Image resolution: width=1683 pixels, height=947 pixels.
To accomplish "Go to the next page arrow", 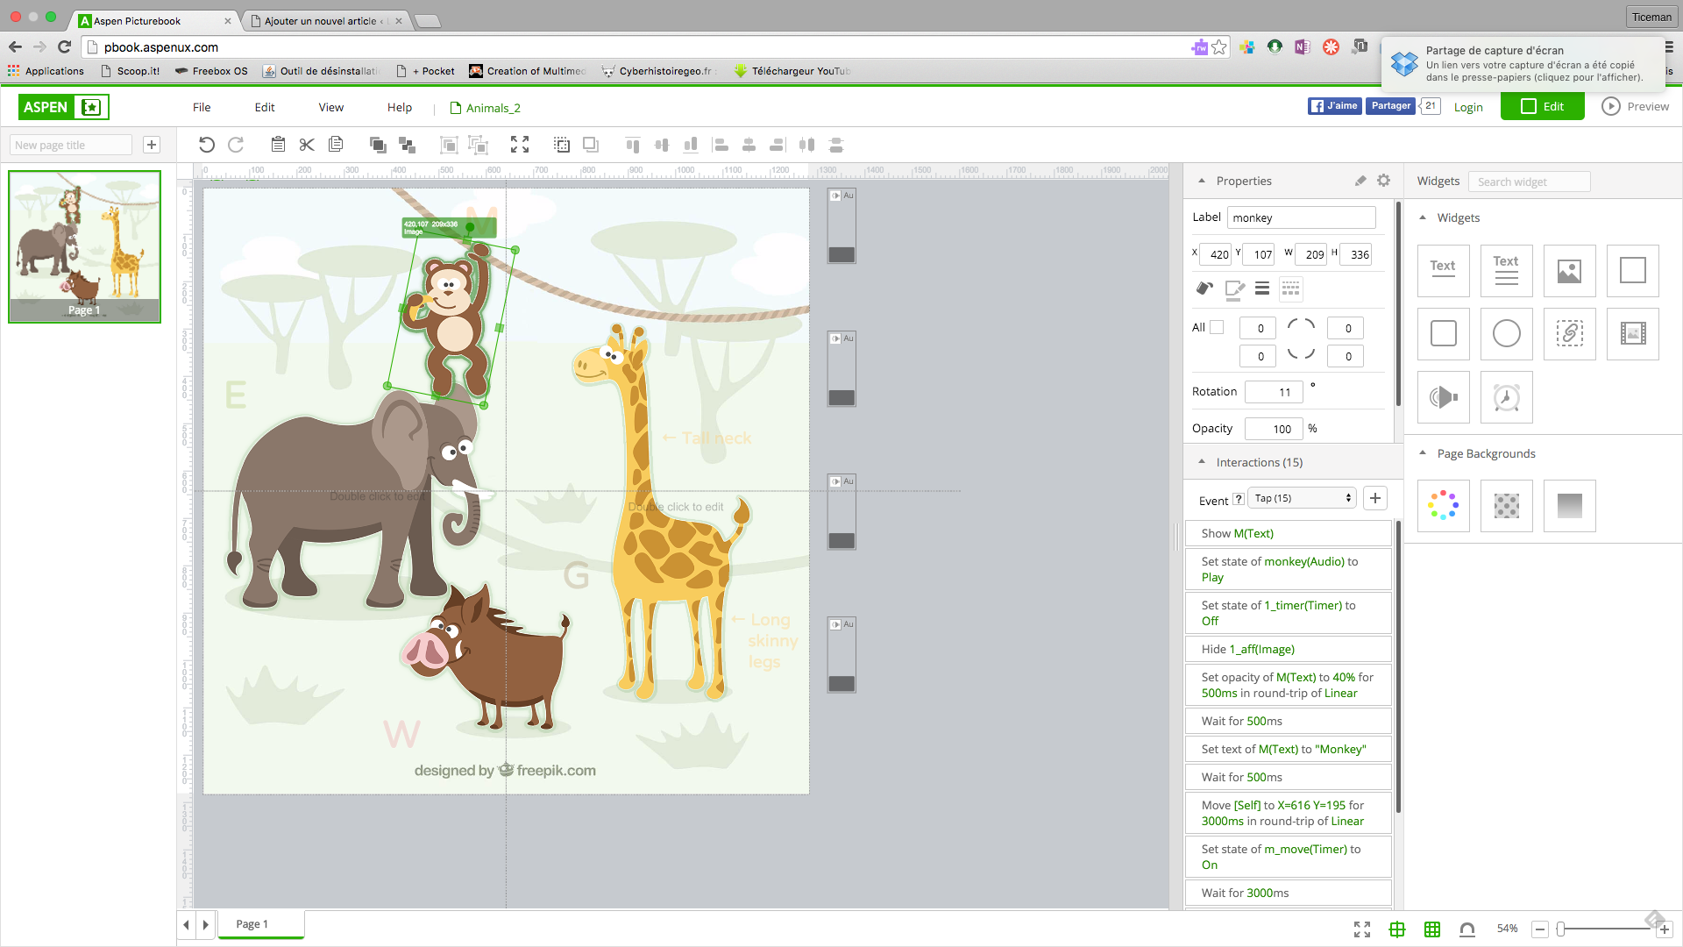I will pos(206,924).
